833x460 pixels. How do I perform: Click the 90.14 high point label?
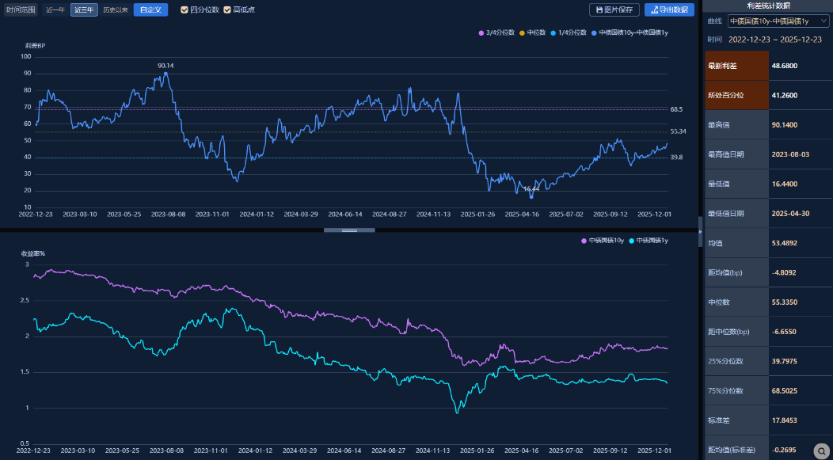pyautogui.click(x=165, y=66)
